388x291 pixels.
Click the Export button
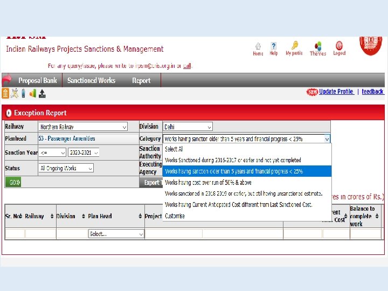[x=151, y=183]
